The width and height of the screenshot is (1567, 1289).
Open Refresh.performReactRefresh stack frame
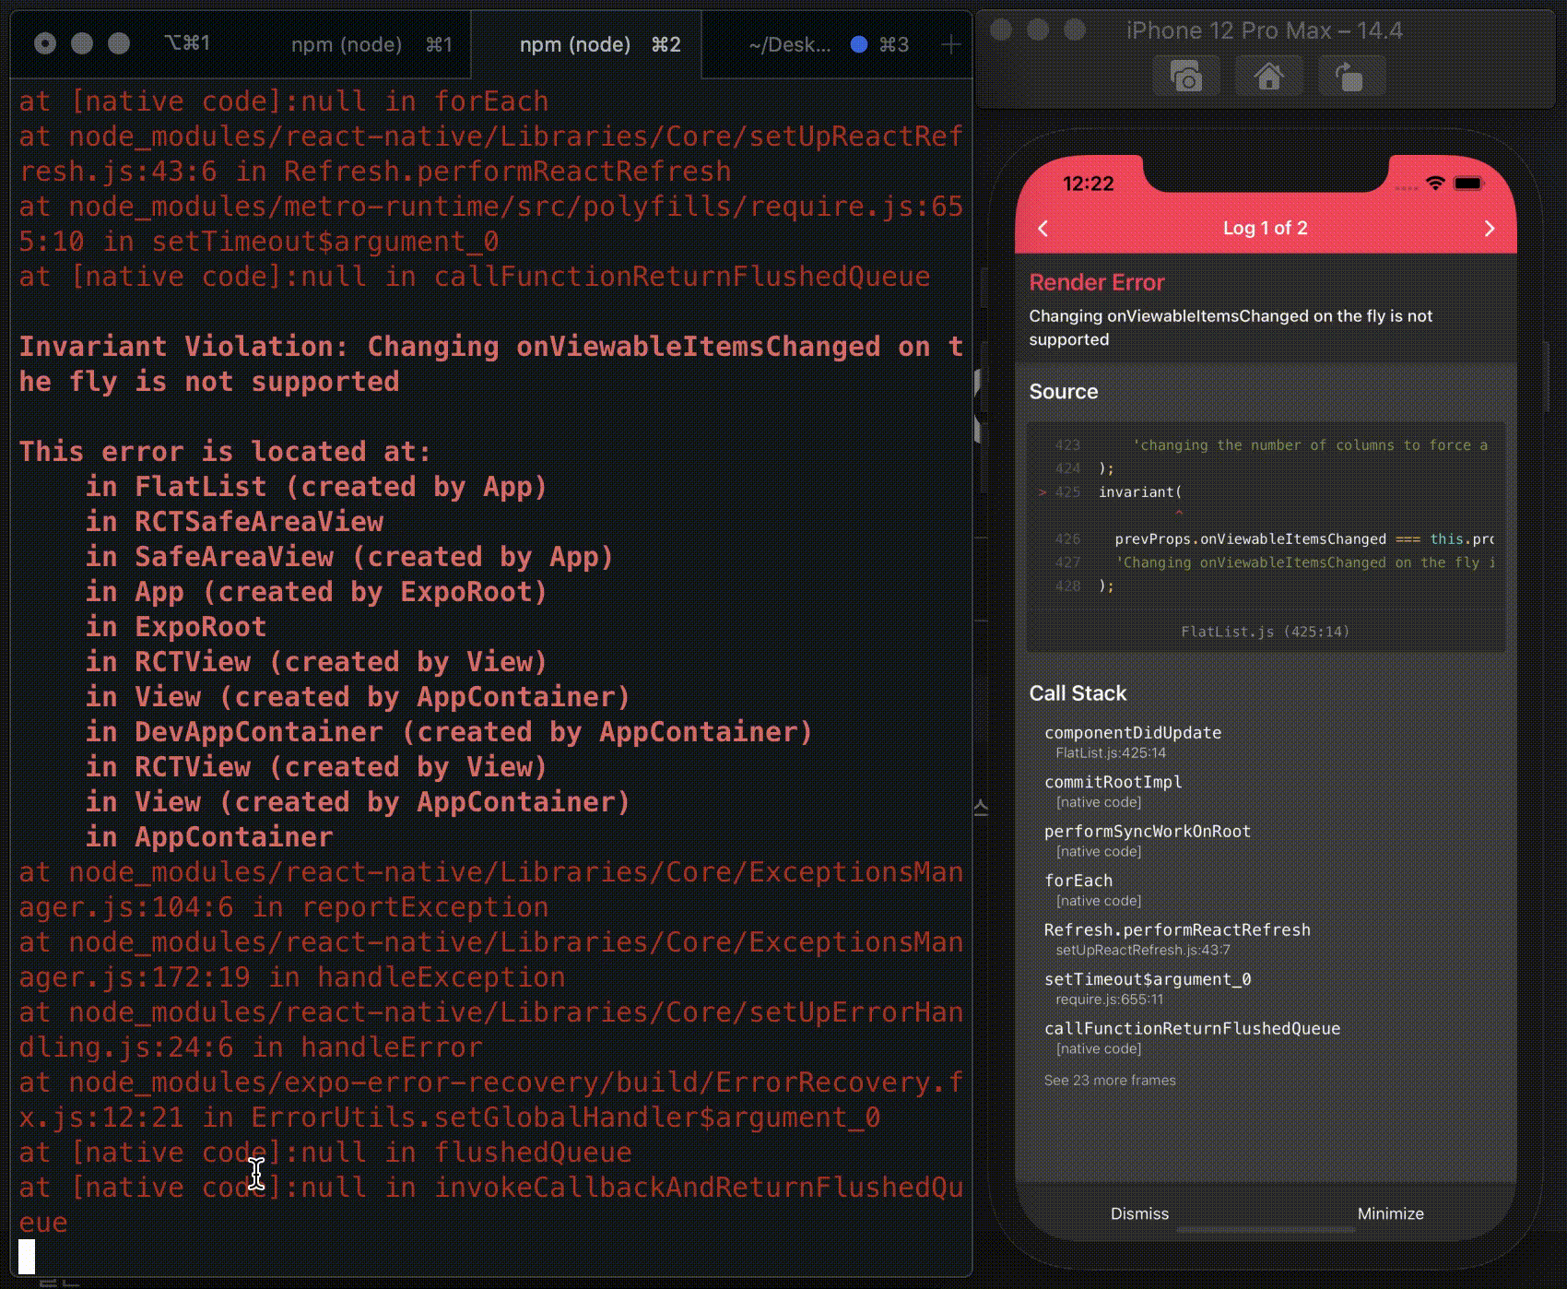[1177, 939]
